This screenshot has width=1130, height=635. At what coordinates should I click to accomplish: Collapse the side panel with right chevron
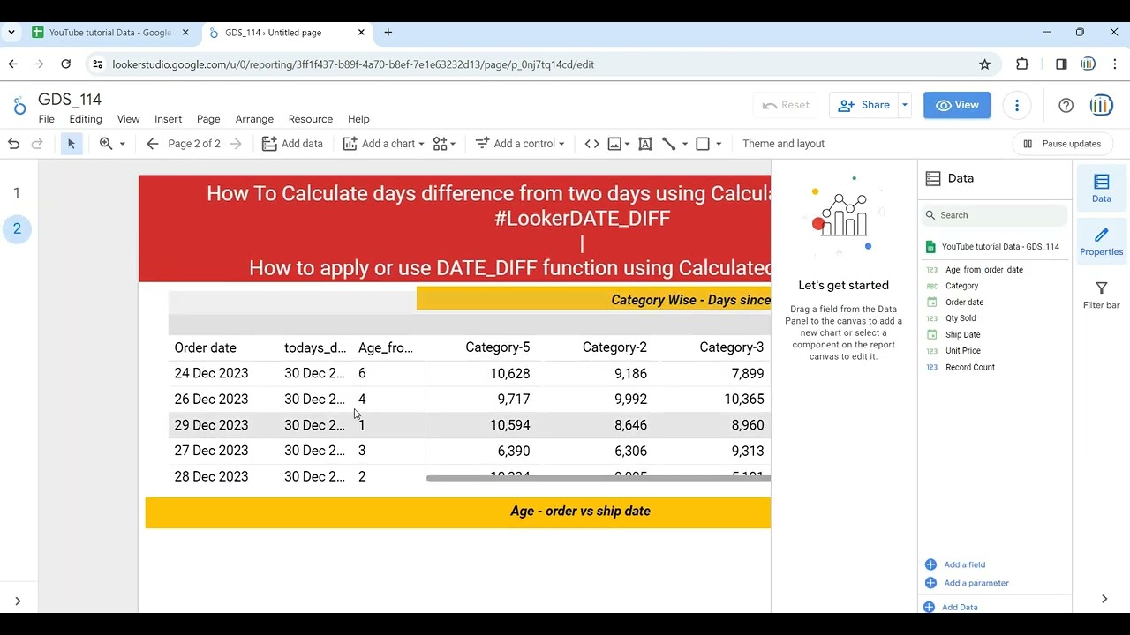pos(1104,599)
